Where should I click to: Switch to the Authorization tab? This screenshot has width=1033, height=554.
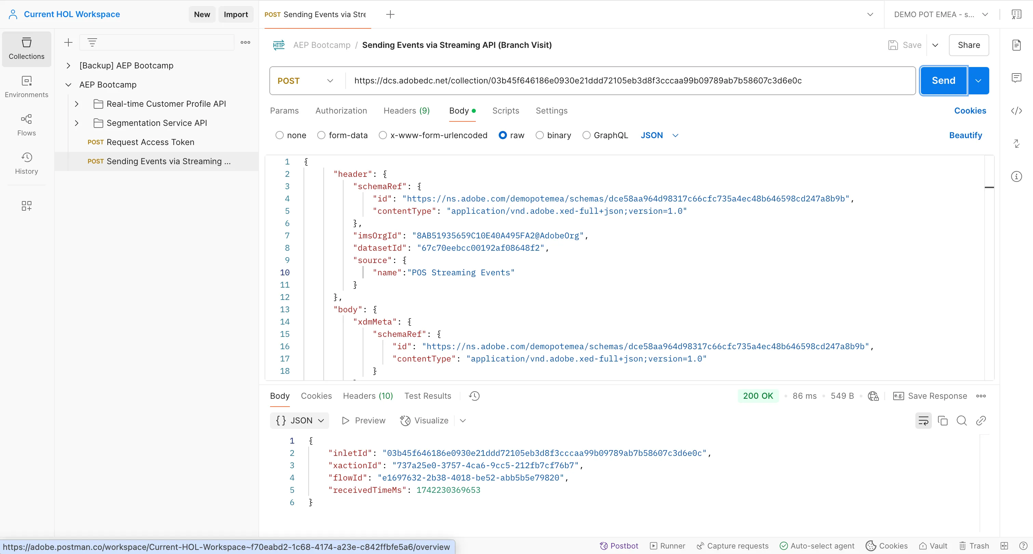341,111
